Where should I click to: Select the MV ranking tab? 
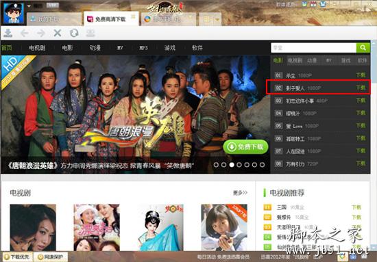[x=328, y=60]
